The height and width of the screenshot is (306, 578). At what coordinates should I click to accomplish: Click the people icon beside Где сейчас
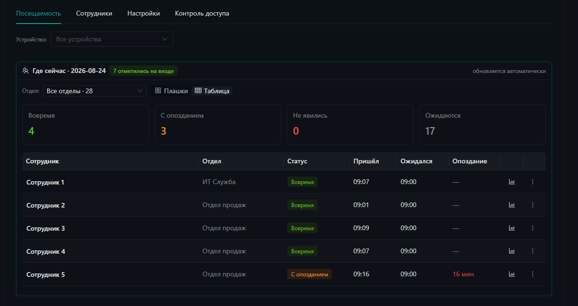click(25, 71)
